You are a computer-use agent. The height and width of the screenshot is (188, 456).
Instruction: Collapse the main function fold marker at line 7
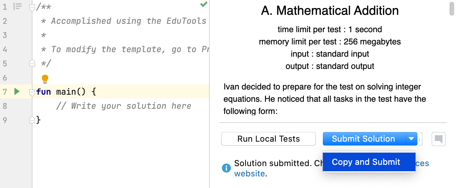coord(32,92)
